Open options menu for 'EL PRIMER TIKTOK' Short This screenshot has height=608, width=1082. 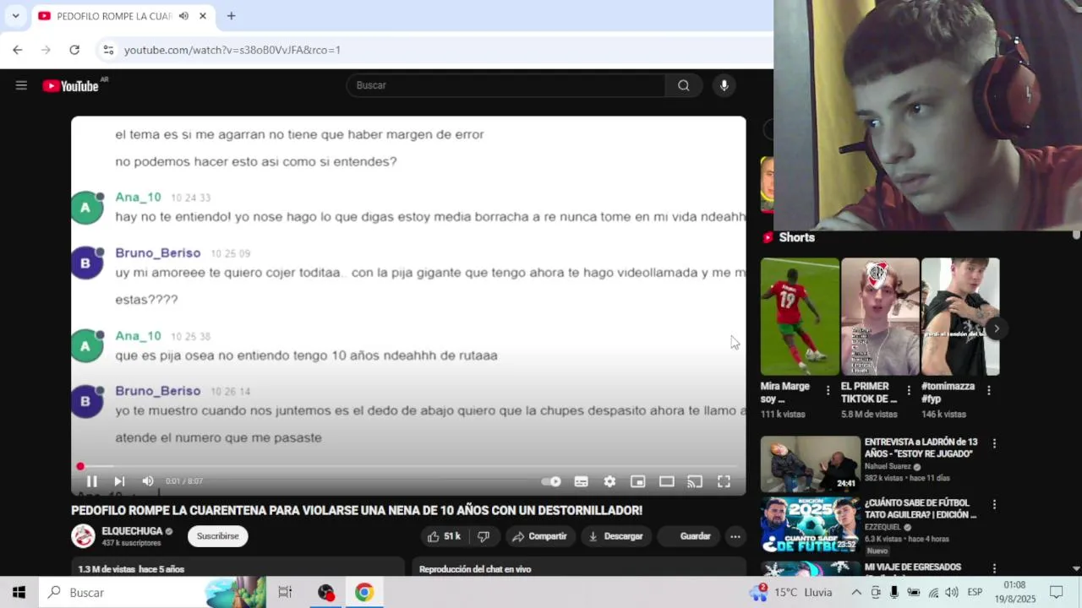click(909, 390)
